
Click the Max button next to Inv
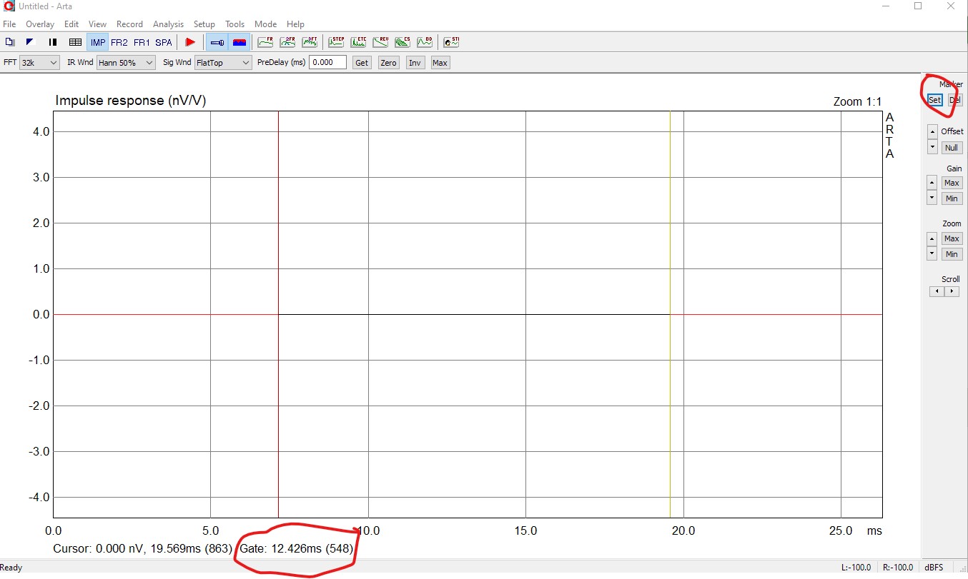(x=440, y=63)
